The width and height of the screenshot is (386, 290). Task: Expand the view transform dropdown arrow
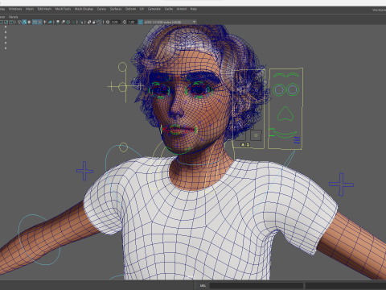194,22
